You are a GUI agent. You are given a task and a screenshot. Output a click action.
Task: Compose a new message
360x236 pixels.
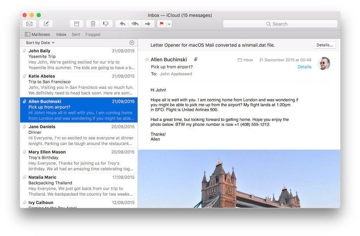(x=46, y=24)
